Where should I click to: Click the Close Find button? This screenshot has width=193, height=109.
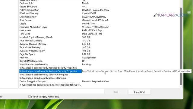[139, 92]
